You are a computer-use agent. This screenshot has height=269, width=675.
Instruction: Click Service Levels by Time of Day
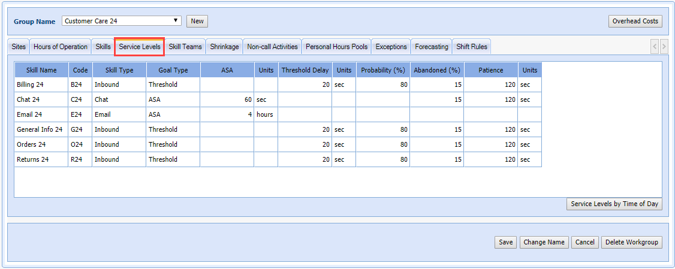(x=614, y=204)
